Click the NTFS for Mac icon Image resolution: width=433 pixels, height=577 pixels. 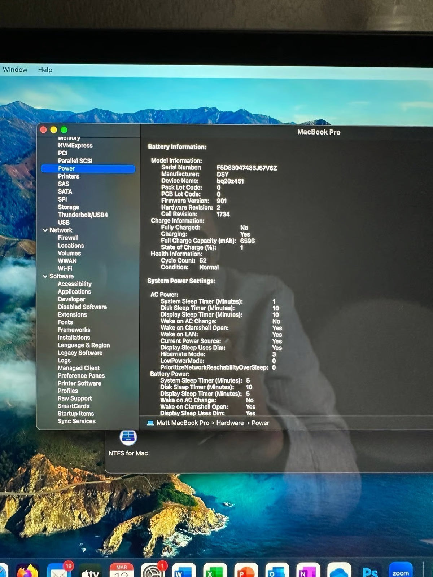(x=128, y=437)
